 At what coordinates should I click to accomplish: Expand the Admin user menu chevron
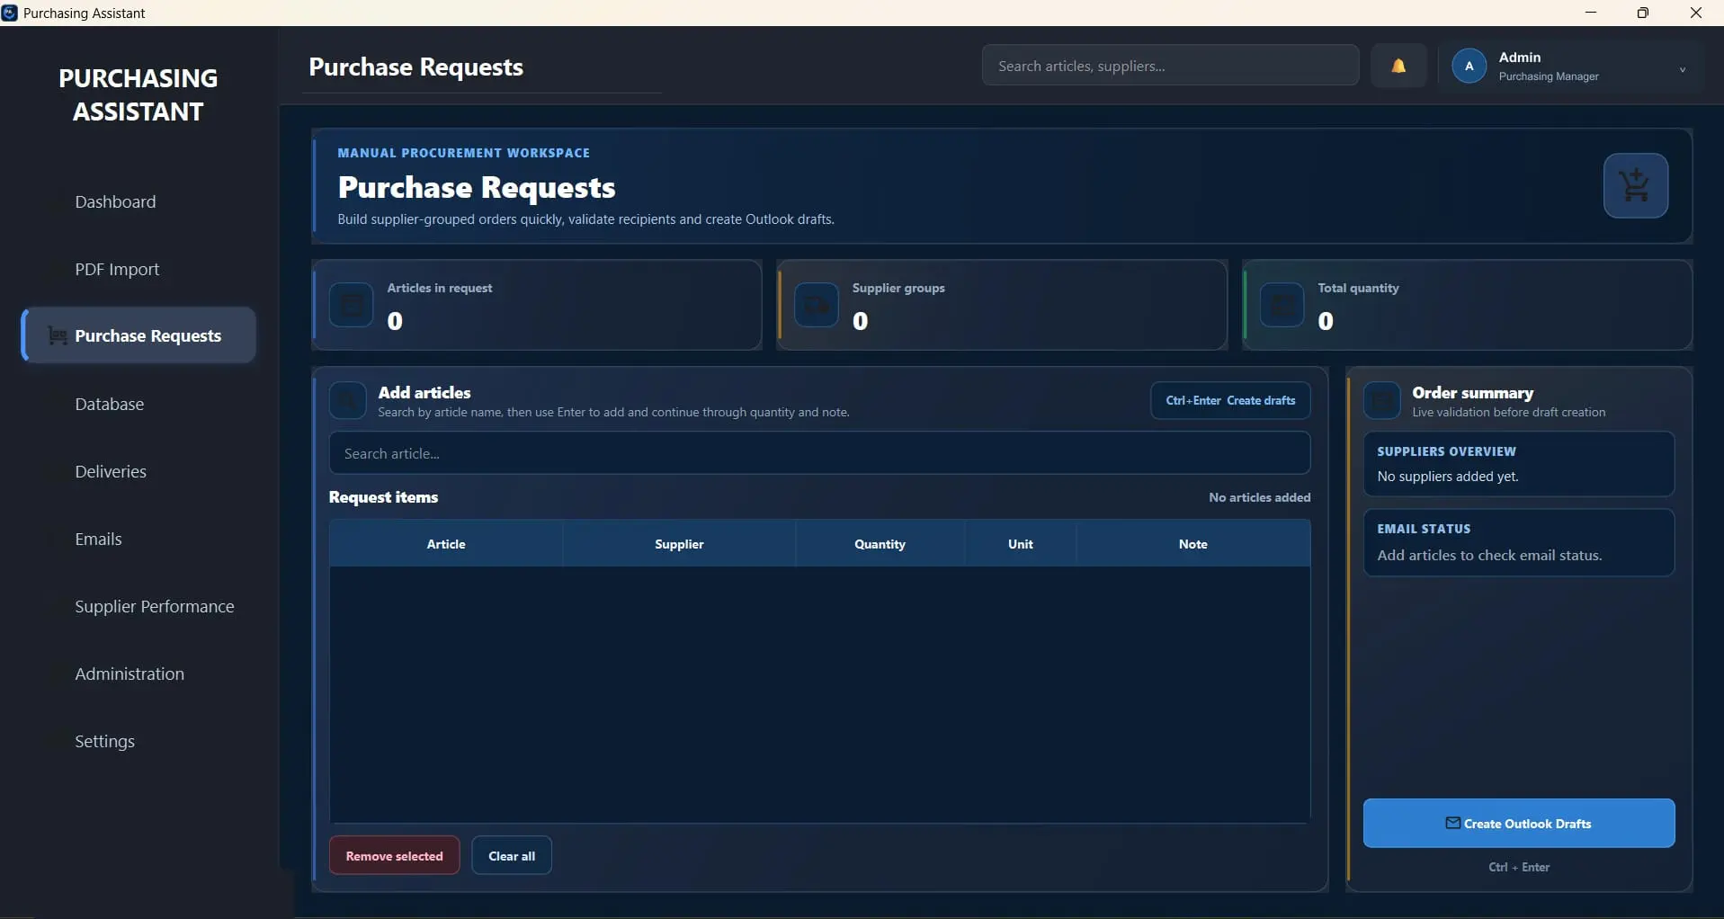[x=1682, y=69]
